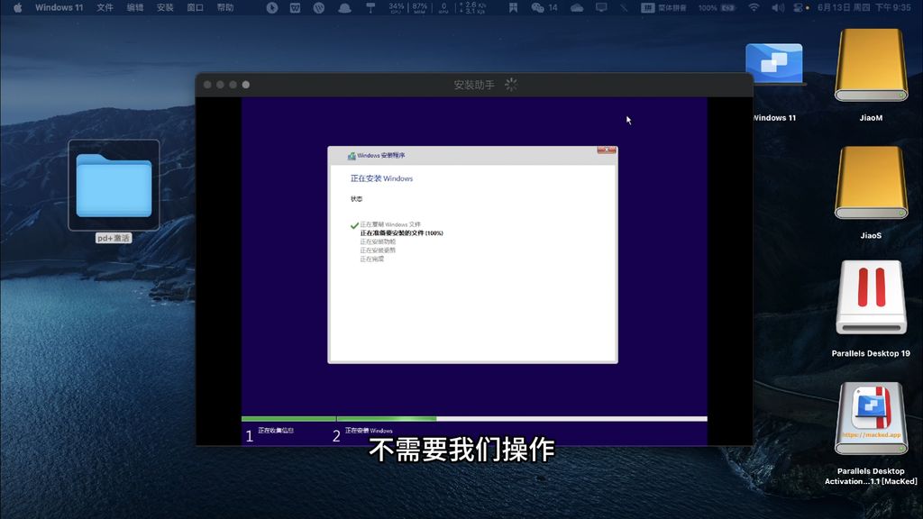Click the paint roller menu bar icon
Screen dimensions: 923x519
point(370,7)
